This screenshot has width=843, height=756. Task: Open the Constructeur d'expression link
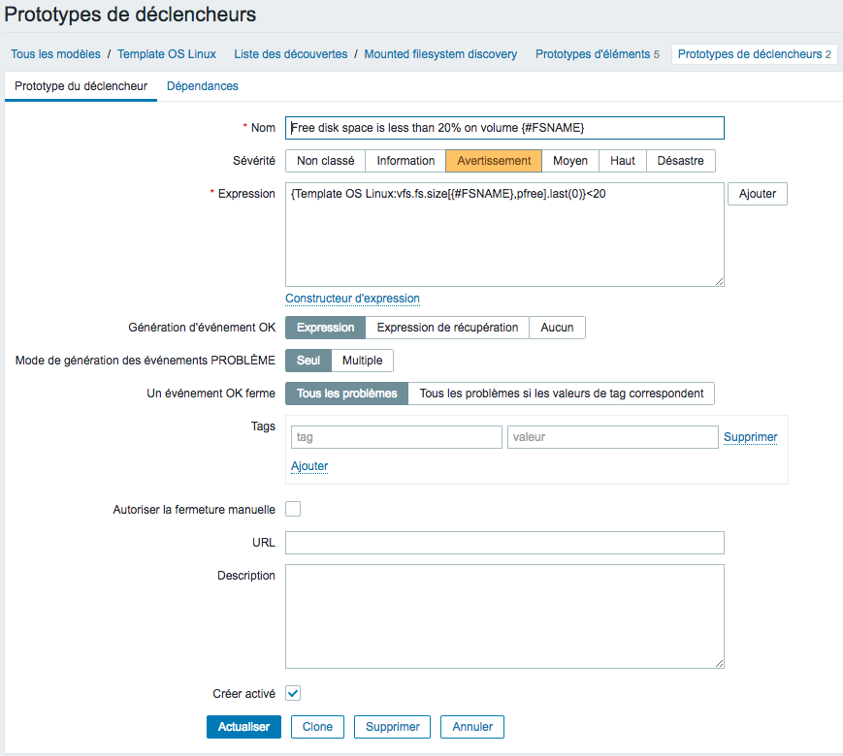pos(352,299)
